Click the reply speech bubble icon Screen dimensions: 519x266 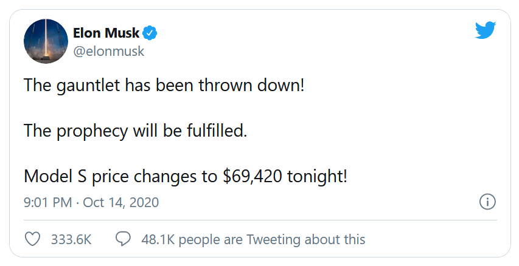click(x=124, y=239)
